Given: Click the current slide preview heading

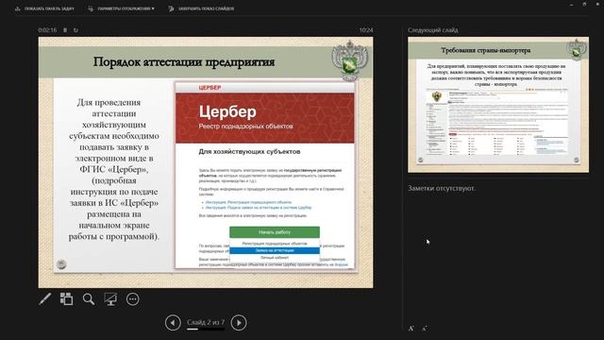Looking at the screenshot, I should pyautogui.click(x=184, y=62).
